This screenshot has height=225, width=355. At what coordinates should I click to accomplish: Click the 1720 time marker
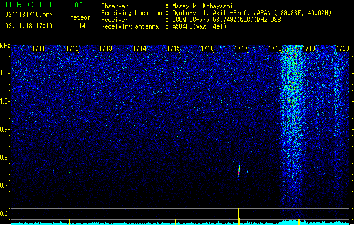coord(343,48)
